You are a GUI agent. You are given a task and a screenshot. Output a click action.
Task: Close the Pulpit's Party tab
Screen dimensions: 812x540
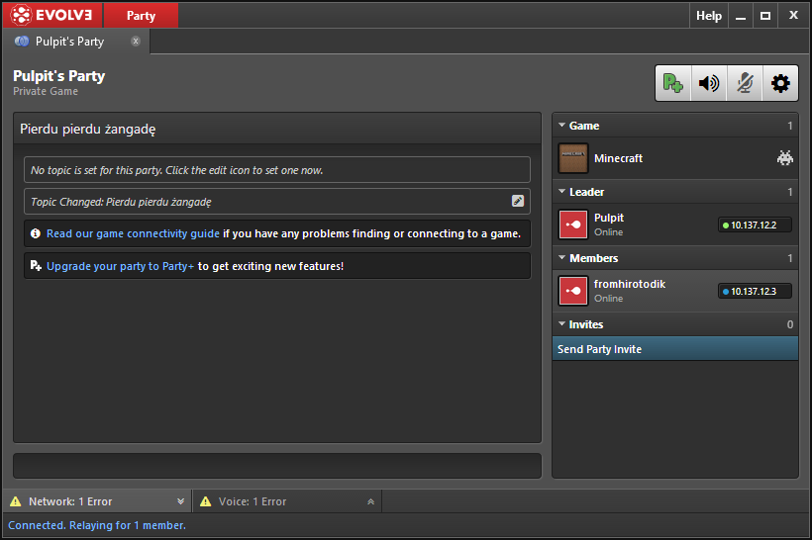(x=136, y=42)
